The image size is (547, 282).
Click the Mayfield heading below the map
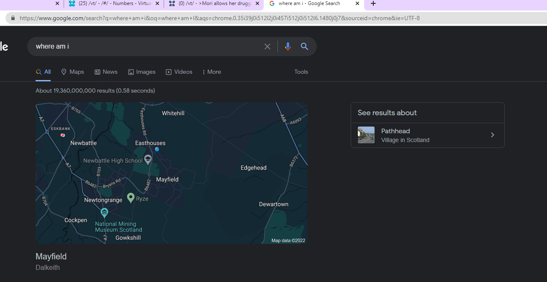pos(51,256)
